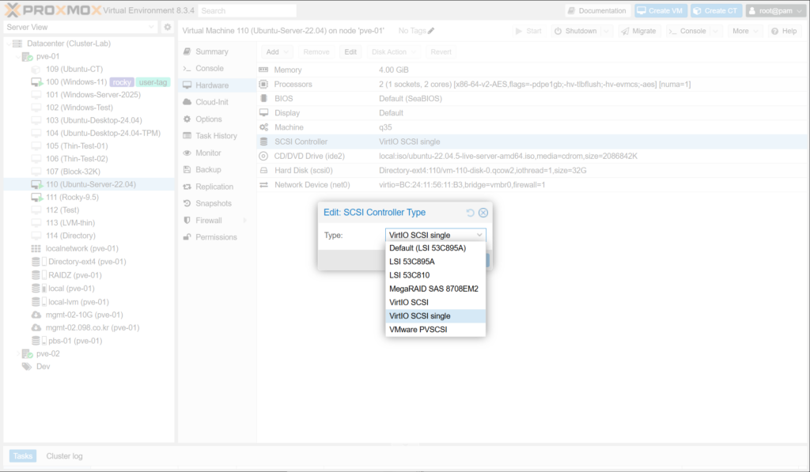Choose VMware PVSCSI from the list
This screenshot has height=472, width=810.
pyautogui.click(x=418, y=329)
